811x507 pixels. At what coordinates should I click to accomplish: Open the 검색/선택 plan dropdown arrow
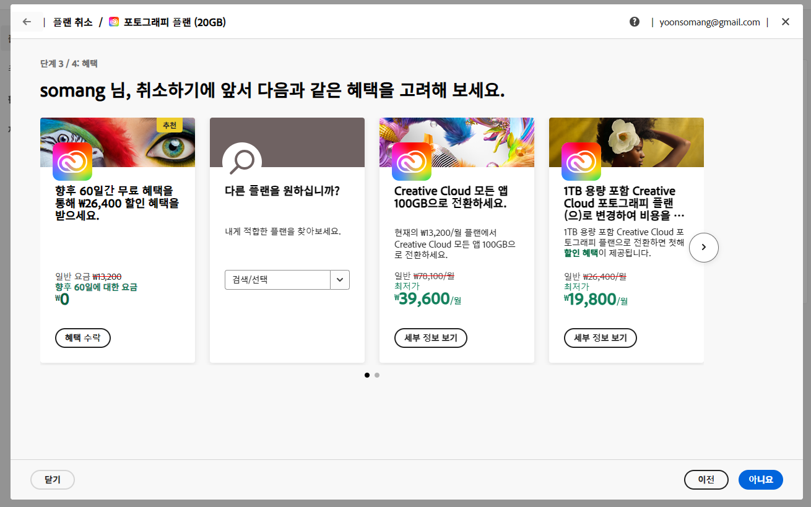point(340,280)
